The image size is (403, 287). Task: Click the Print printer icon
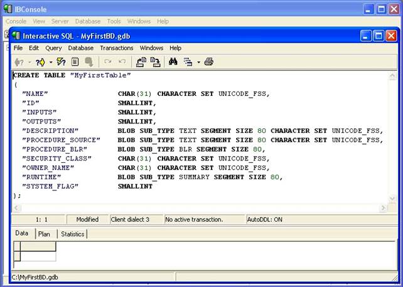click(209, 61)
